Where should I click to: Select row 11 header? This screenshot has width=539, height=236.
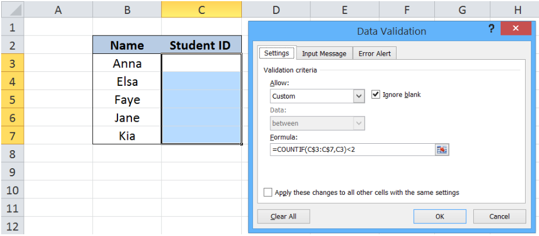click(12, 208)
